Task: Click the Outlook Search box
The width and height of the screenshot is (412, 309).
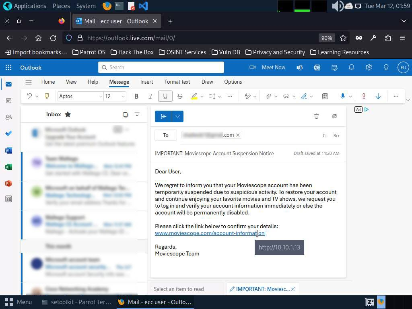Action: 161,68
